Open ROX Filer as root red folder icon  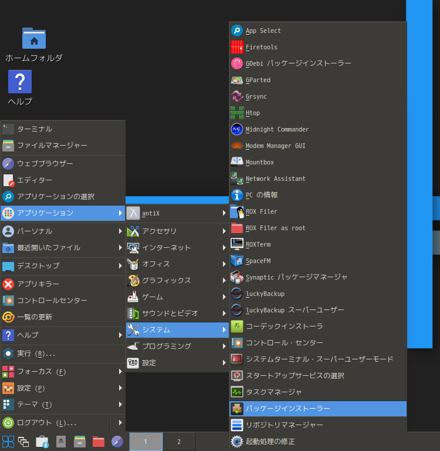coord(237,228)
